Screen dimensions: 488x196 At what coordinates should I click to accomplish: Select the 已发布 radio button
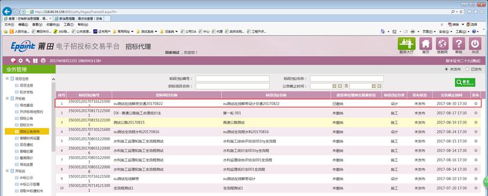pyautogui.click(x=467, y=69)
